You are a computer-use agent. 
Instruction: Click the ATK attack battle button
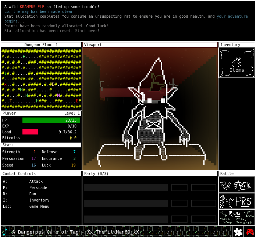[x=237, y=185]
